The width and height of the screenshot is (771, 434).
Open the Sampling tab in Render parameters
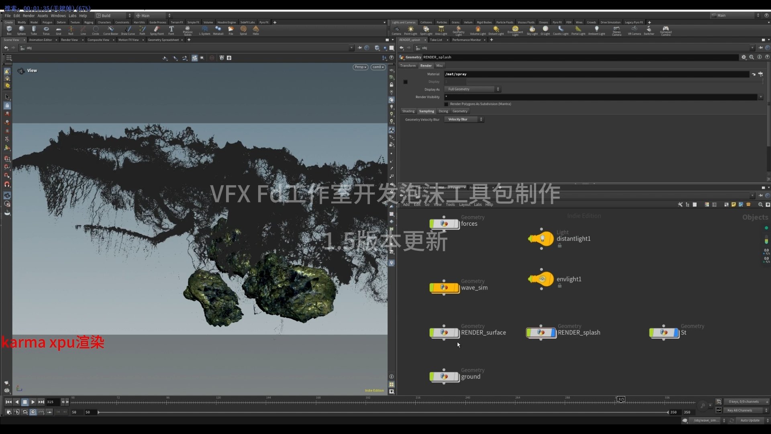click(x=426, y=111)
